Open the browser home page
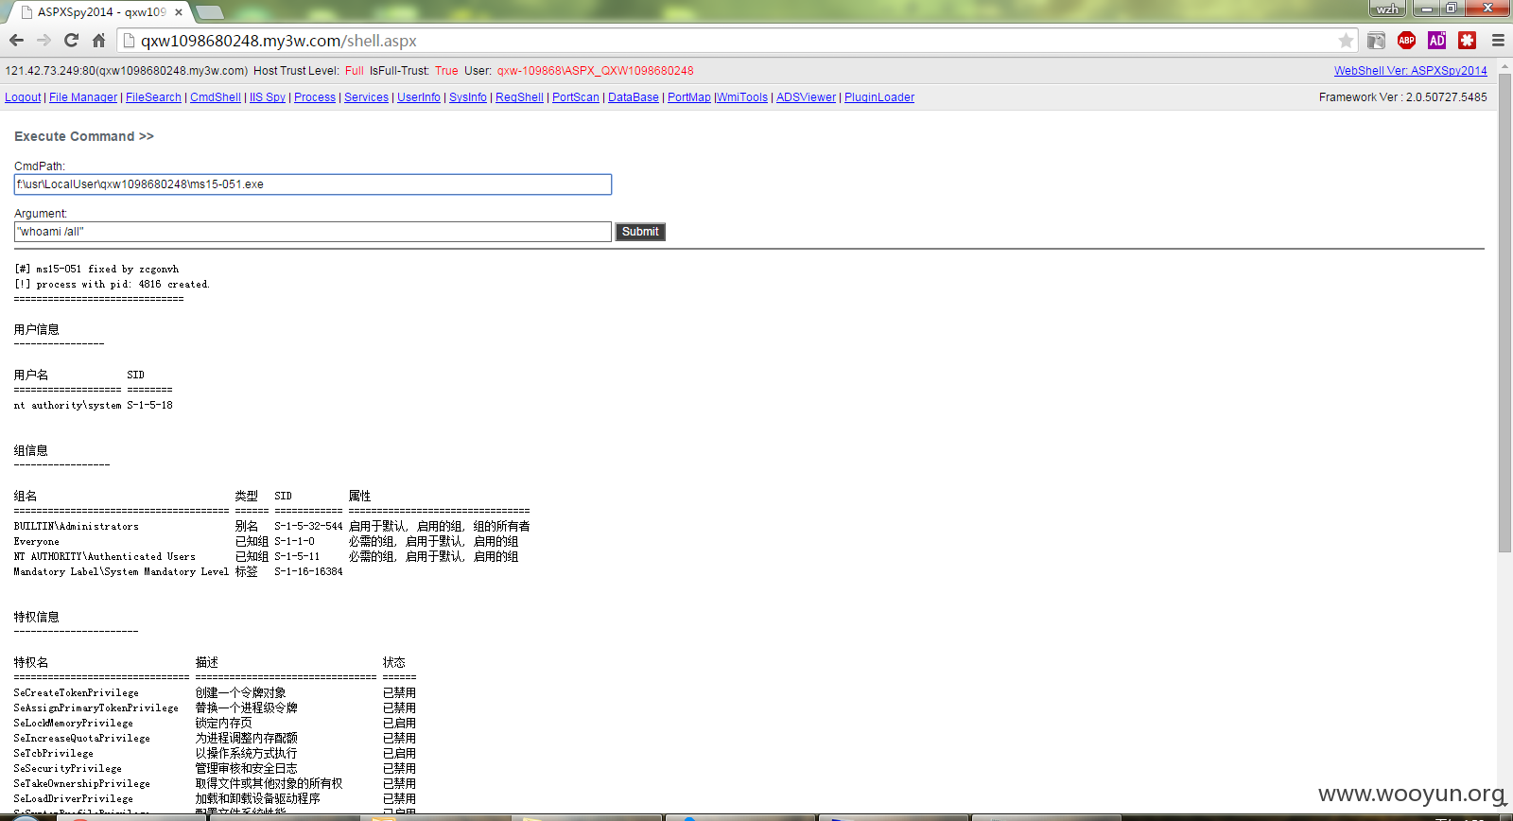Screen dimensions: 1513x821 point(98,40)
